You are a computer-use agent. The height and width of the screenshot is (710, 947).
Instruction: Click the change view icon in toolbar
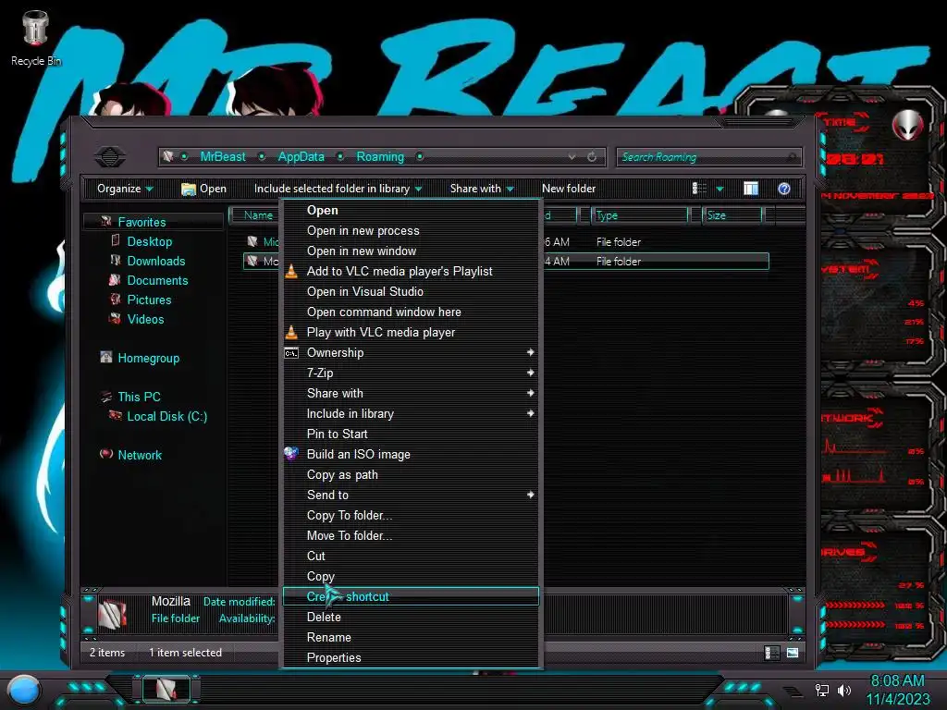click(699, 189)
